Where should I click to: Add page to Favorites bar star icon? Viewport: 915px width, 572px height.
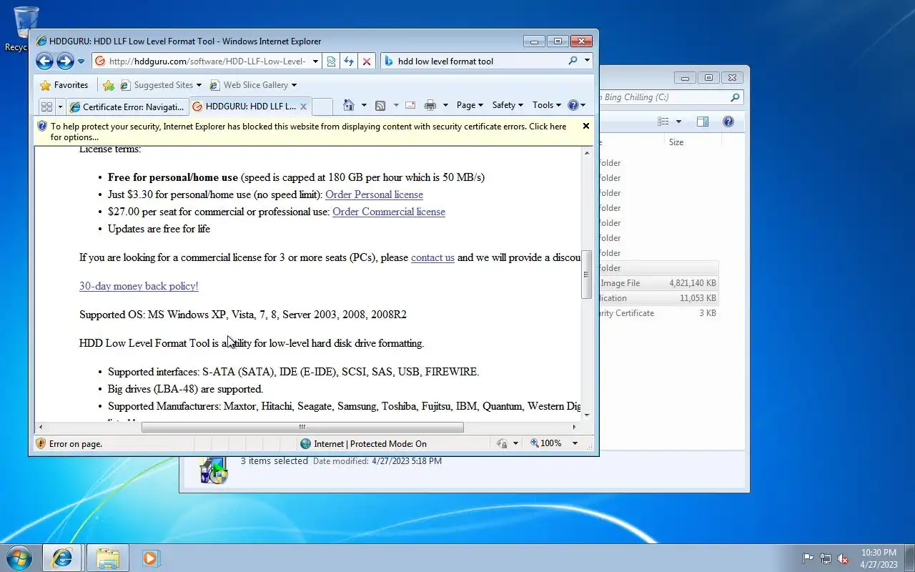click(x=109, y=85)
